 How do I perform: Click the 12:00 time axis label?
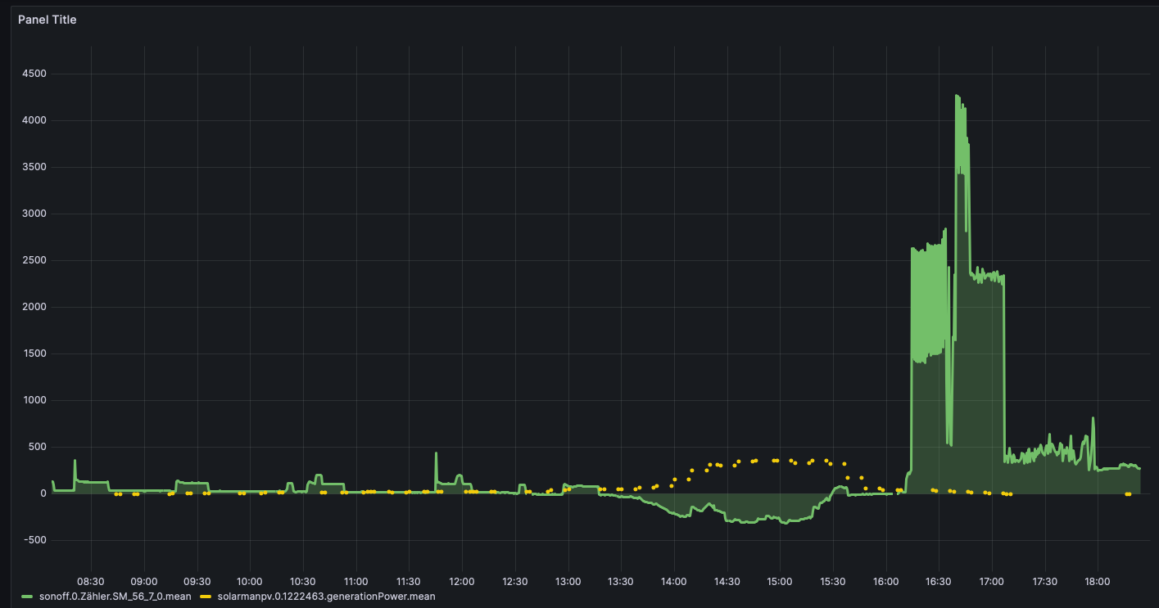click(x=462, y=582)
